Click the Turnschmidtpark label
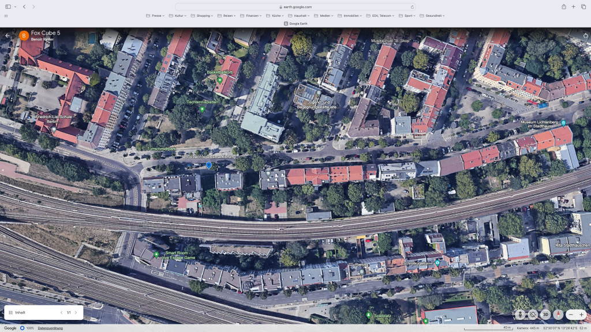The height and width of the screenshot is (332, 591). (x=162, y=149)
